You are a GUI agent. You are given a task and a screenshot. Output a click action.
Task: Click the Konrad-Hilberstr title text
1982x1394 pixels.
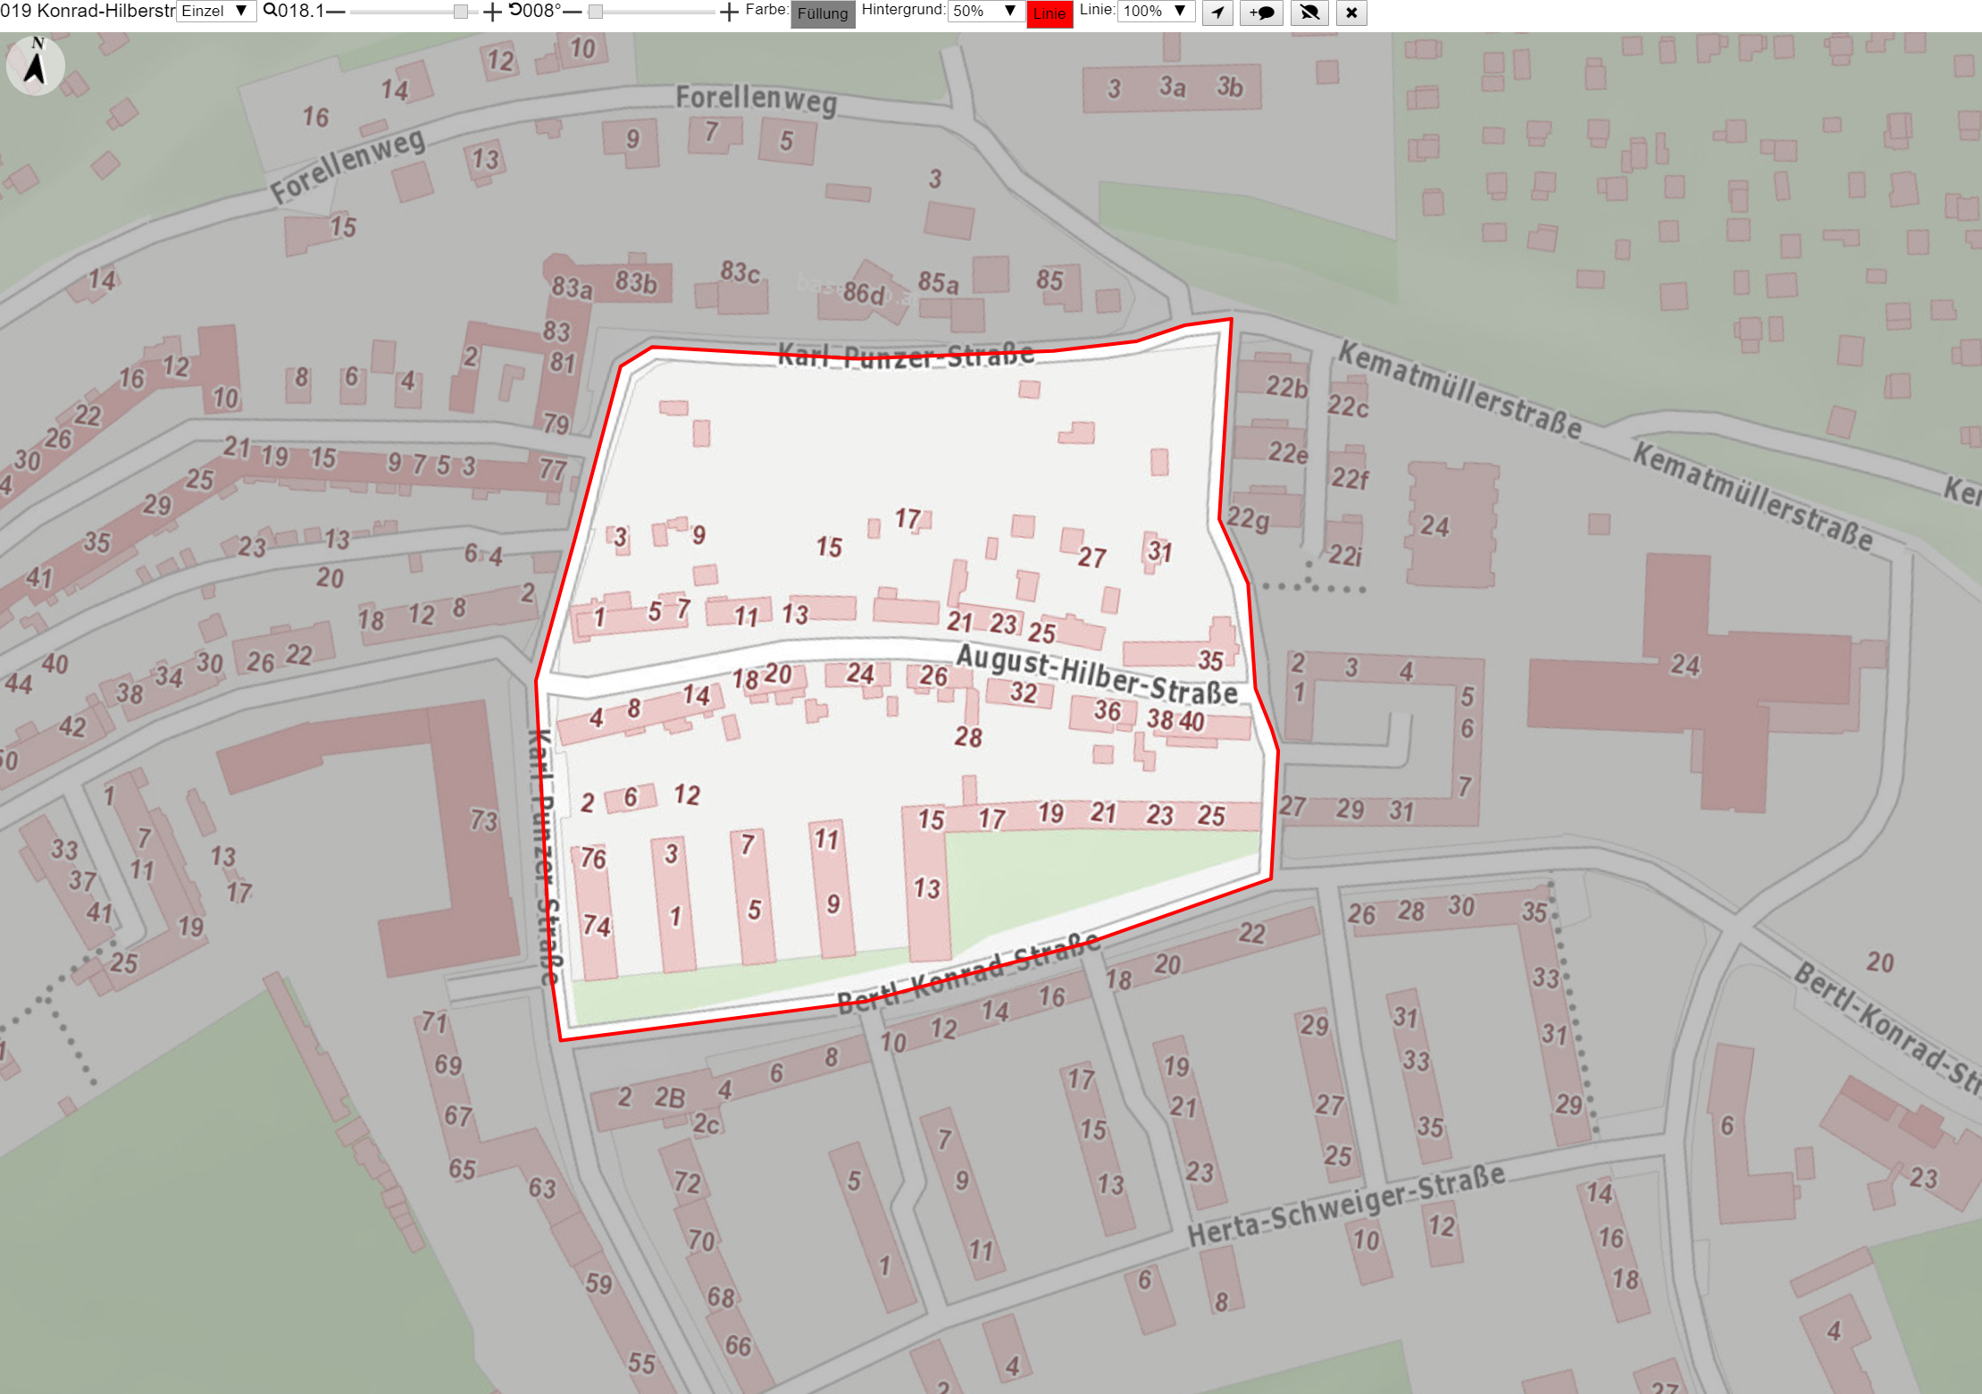coord(105,12)
